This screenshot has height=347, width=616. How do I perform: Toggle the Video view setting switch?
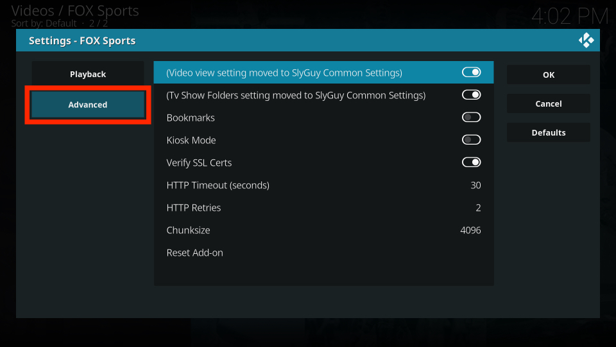coord(471,73)
